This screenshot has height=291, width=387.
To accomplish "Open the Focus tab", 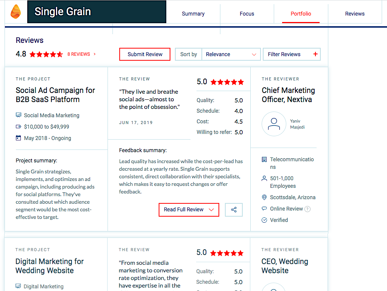I will pyautogui.click(x=247, y=14).
